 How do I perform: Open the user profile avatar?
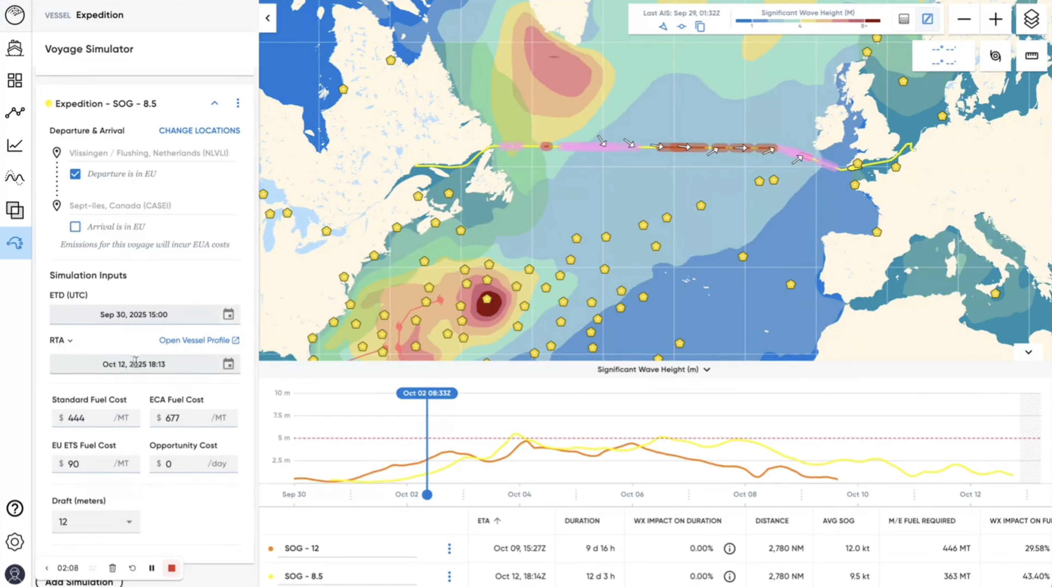(x=15, y=574)
